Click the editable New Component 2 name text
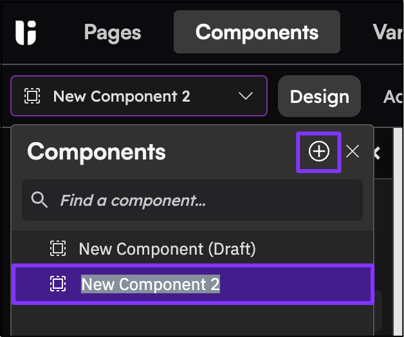404x337 pixels. click(151, 284)
